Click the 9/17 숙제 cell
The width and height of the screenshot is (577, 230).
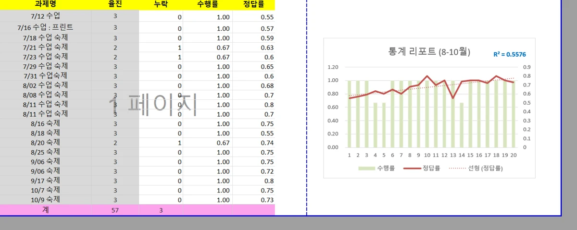[x=45, y=181]
